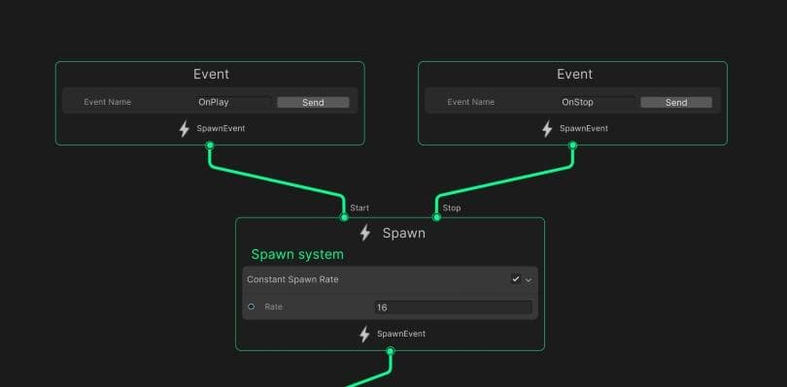The image size is (787, 387).
Task: Click the Event Name label in OnStop node
Action: pyautogui.click(x=471, y=102)
